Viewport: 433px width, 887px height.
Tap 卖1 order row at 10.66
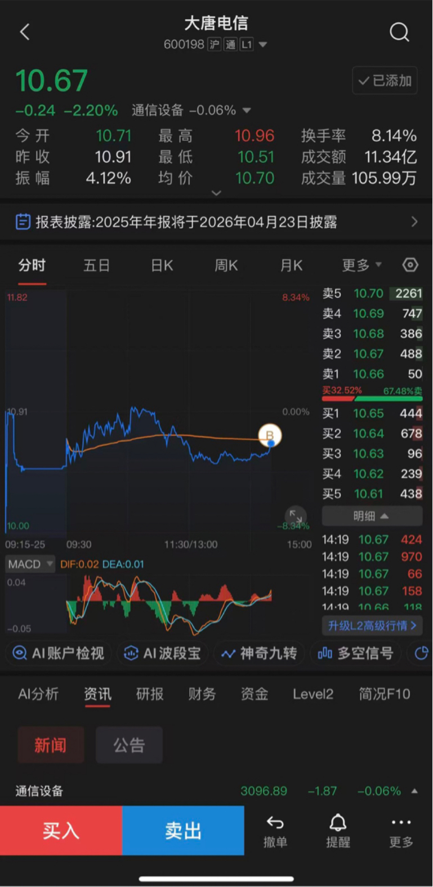coord(372,374)
